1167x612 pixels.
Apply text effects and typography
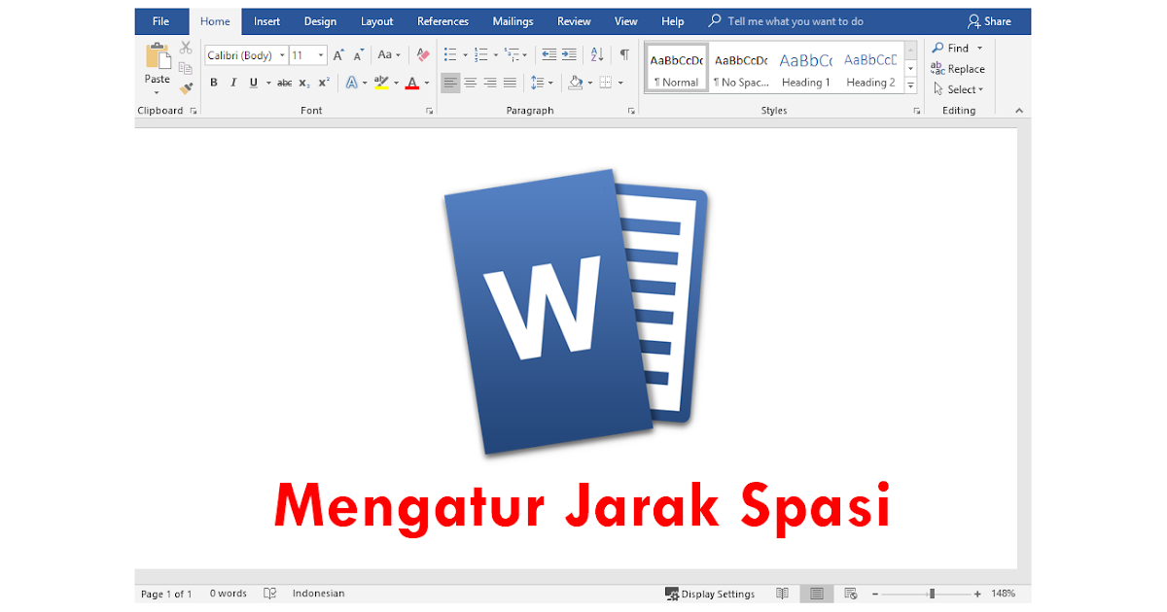(x=352, y=83)
